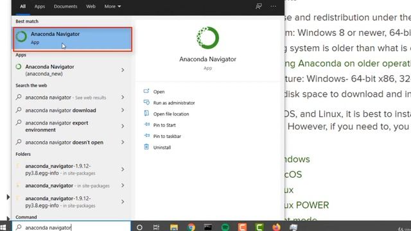Click the Open icon in details pane
411x231 pixels.
(146, 91)
